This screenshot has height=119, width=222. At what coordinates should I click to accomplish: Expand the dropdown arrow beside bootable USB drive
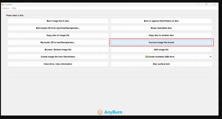210,57
